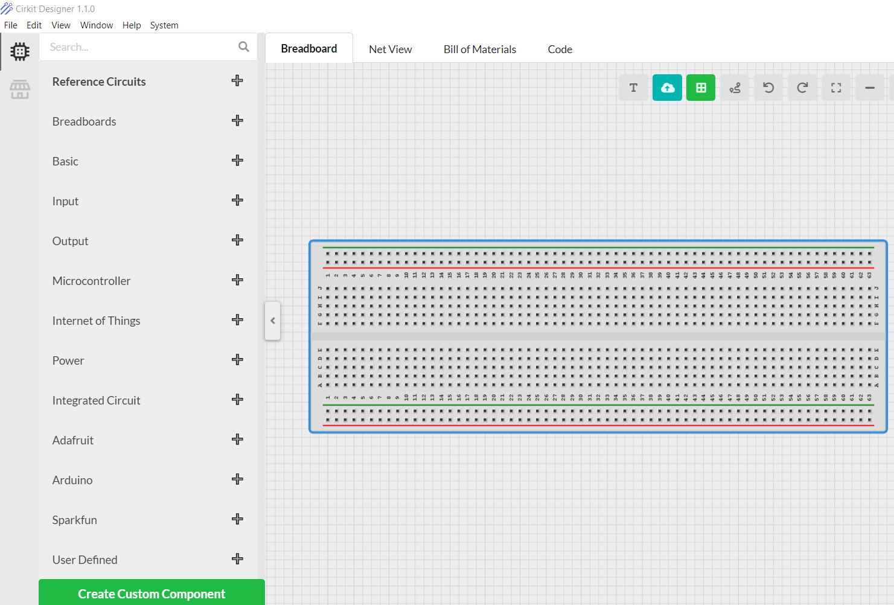The image size is (894, 605).
Task: Open the View menu
Action: (x=61, y=25)
